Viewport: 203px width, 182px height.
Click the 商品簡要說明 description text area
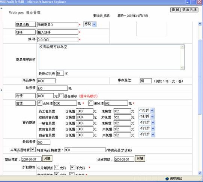(x=111, y=57)
